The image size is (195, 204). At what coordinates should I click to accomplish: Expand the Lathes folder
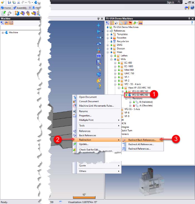click(x=111, y=56)
